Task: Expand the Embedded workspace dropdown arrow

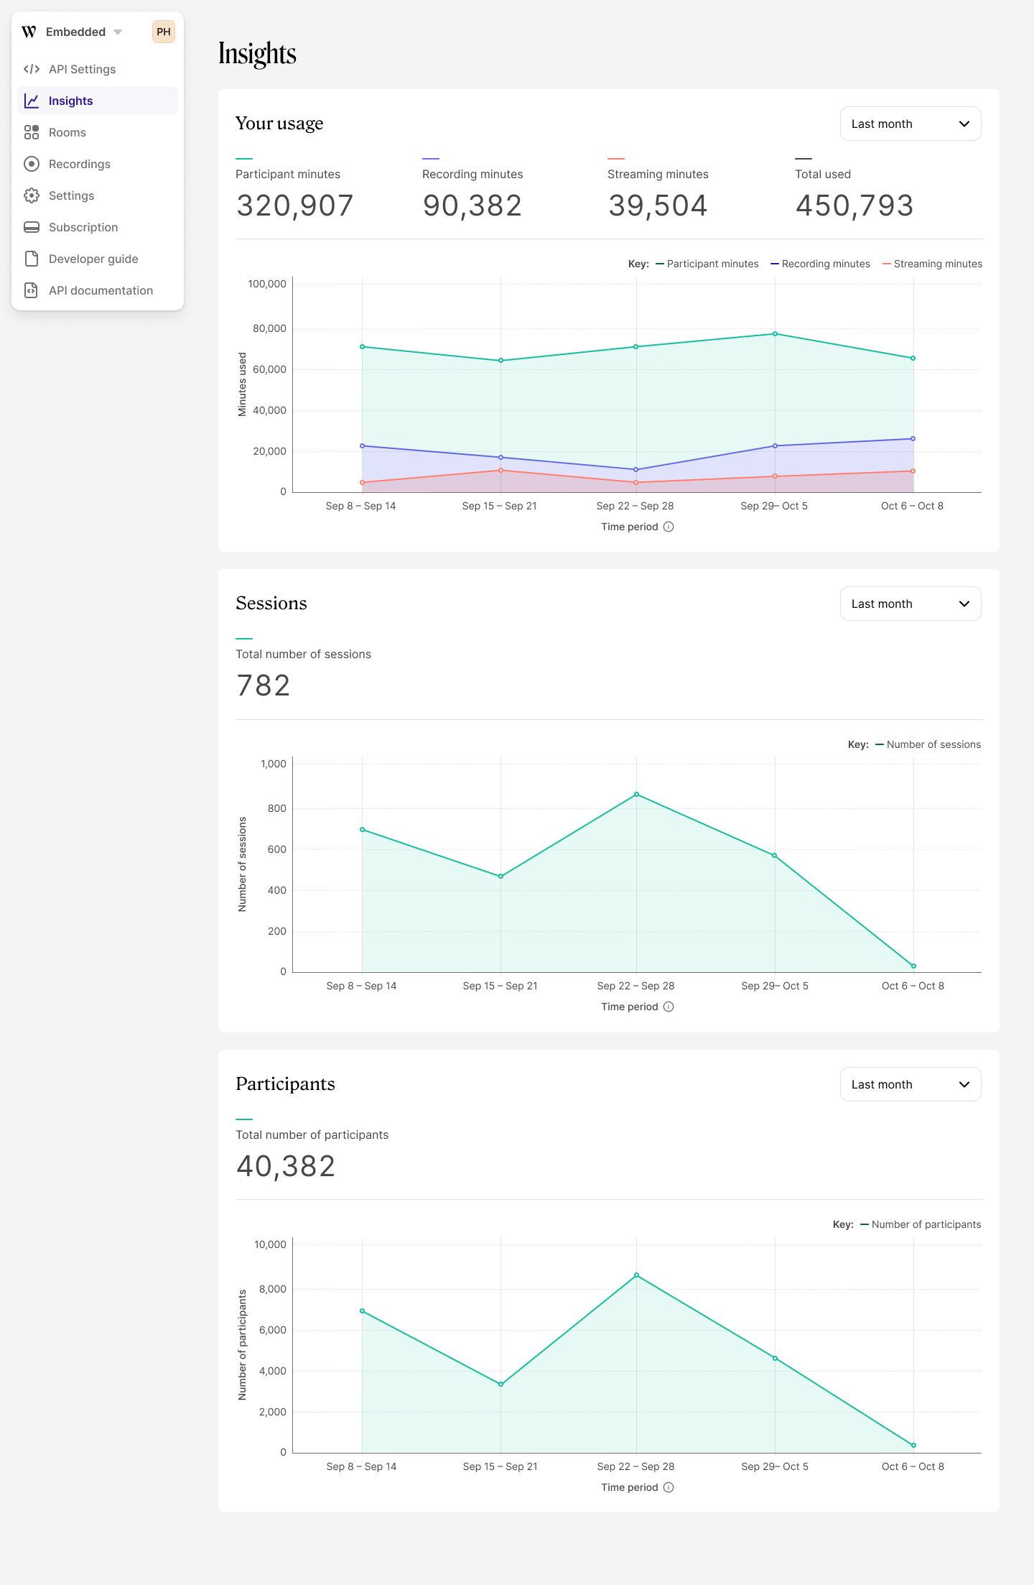Action: click(x=118, y=32)
